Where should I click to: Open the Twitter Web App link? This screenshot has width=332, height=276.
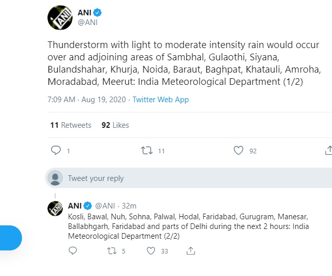(x=160, y=100)
